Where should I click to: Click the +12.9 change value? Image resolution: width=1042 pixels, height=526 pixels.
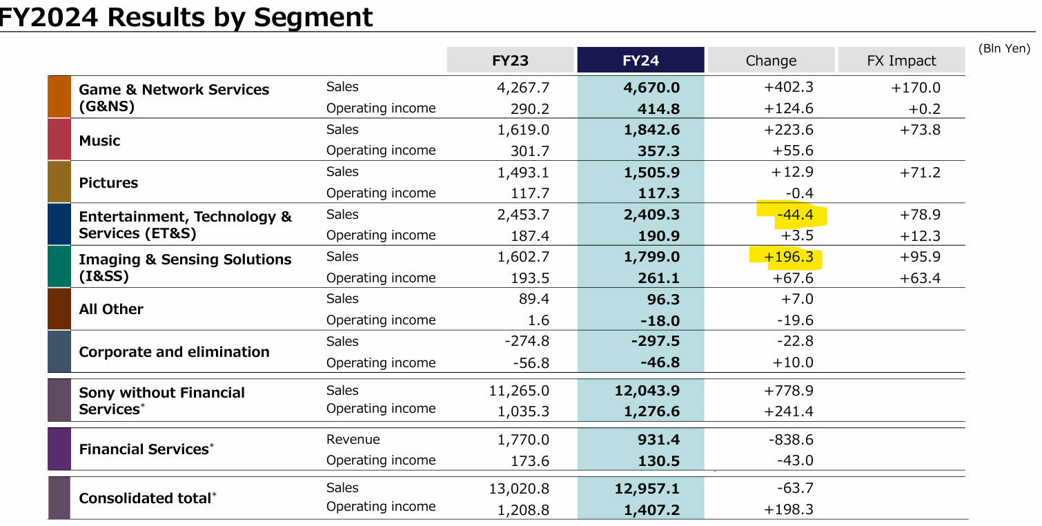point(794,173)
